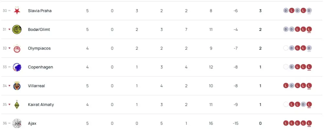This screenshot has height=134, width=324.
Task: Click Bodø/Glimt's first draw form badge
Action: pos(286,29)
